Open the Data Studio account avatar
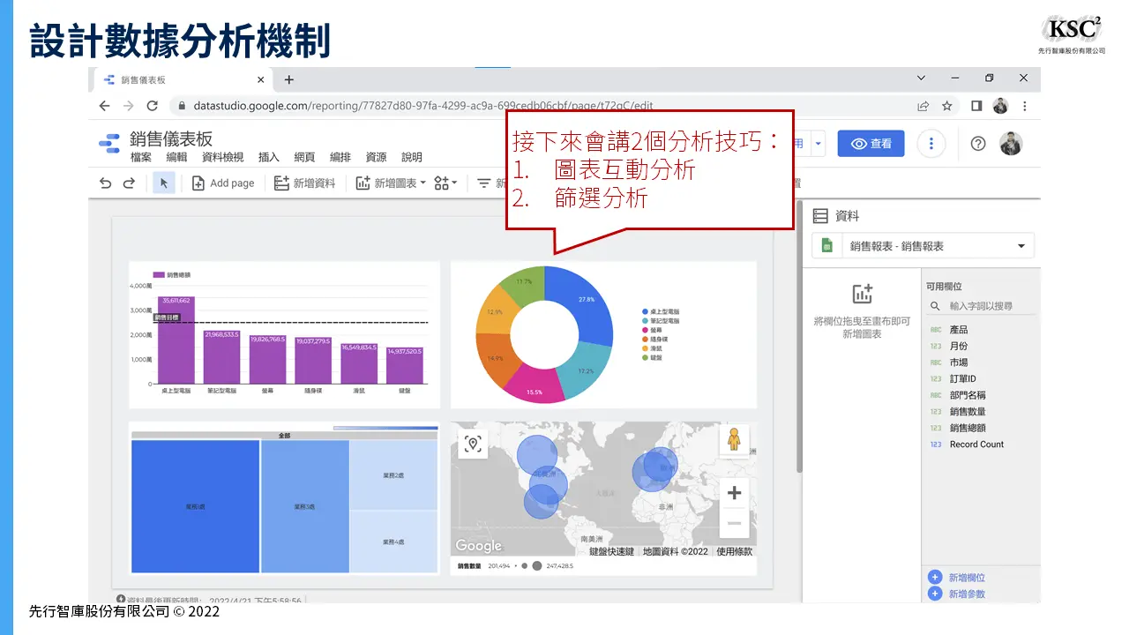The width and height of the screenshot is (1129, 635). [1011, 144]
